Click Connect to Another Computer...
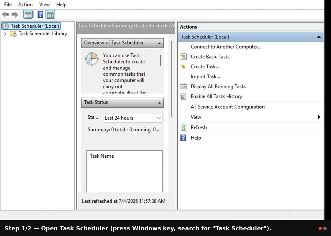Image resolution: width=331 pixels, height=236 pixels. [x=226, y=47]
